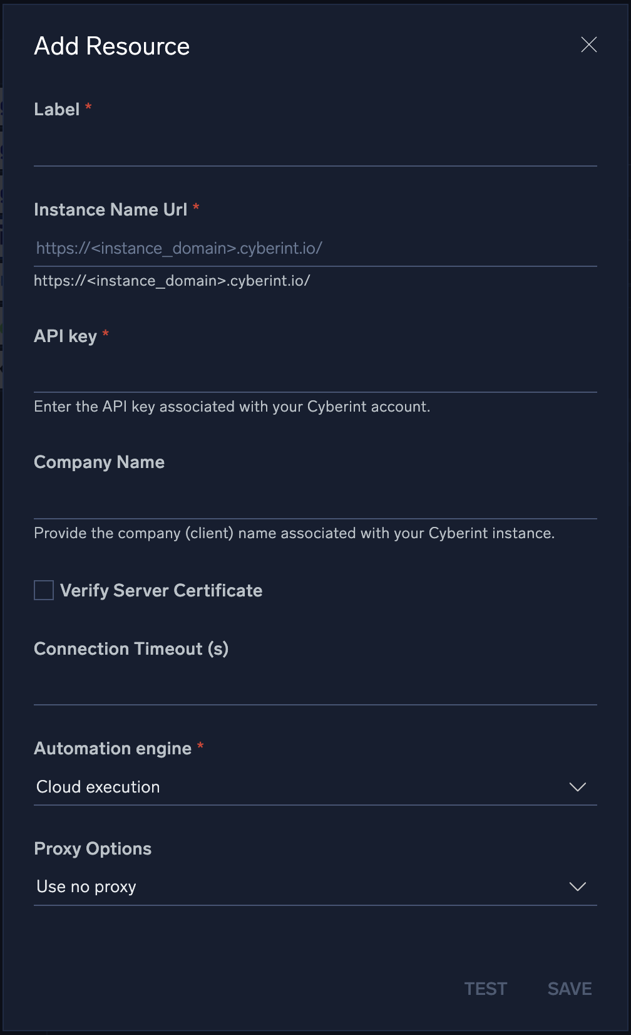The width and height of the screenshot is (631, 1035).
Task: Open the Proxy Options dropdown showing Use no proxy
Action: tap(300, 887)
